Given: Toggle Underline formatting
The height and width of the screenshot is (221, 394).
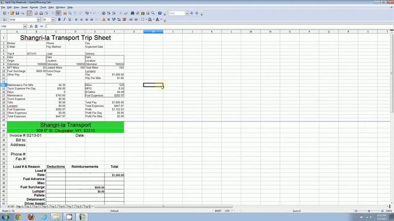Looking at the screenshot, I should click(70, 20).
